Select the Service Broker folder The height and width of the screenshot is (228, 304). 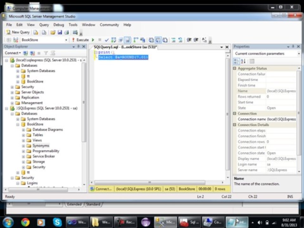[44, 156]
